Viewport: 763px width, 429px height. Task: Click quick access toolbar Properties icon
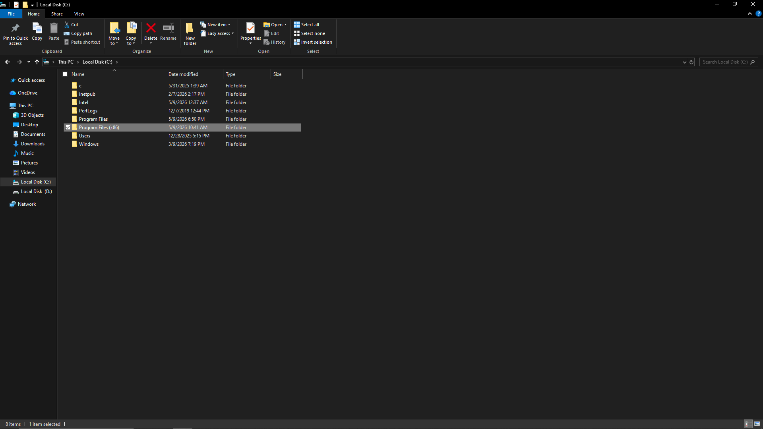coord(16,5)
